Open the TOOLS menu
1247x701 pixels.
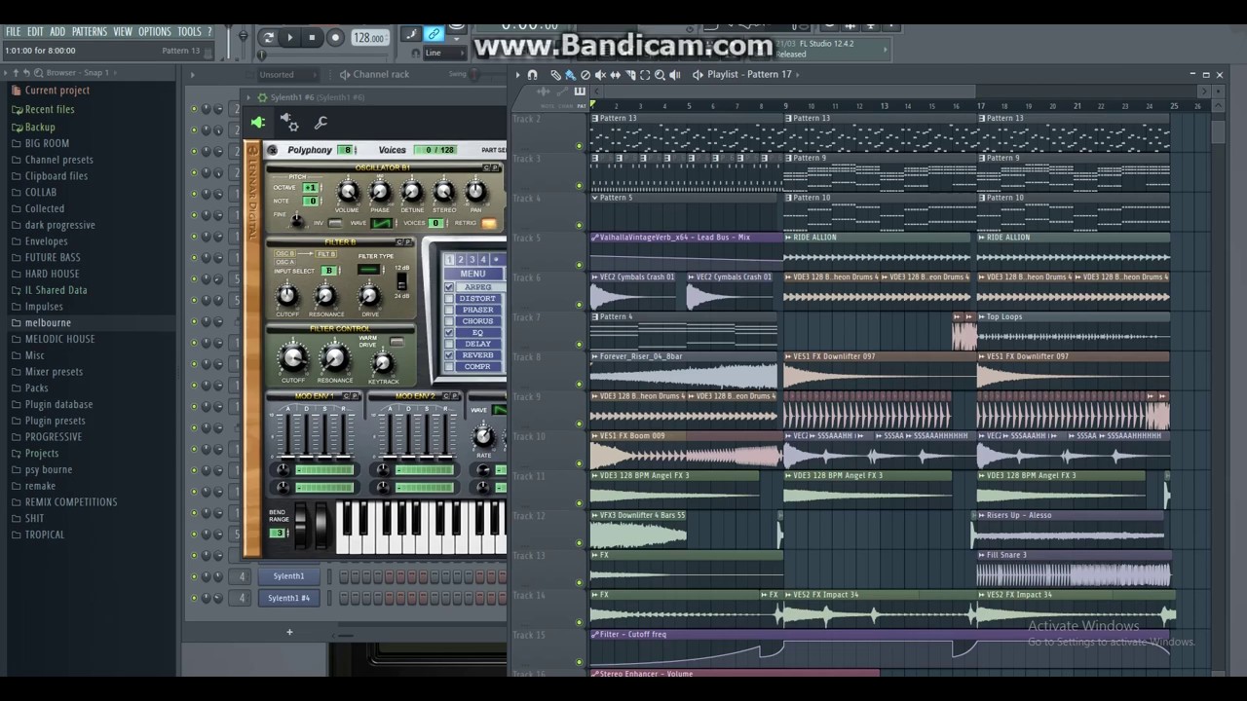click(189, 32)
